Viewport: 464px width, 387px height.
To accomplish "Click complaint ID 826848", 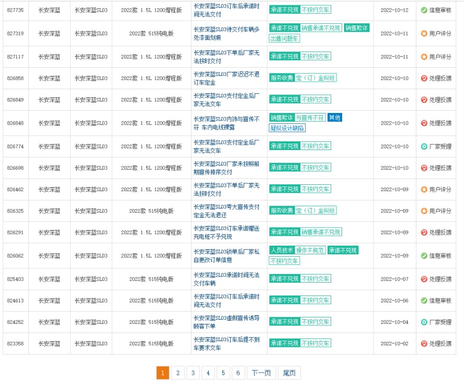I will coord(16,123).
